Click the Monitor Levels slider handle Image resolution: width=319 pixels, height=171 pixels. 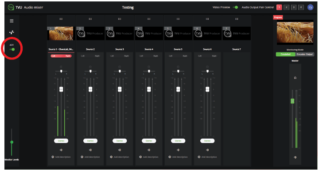pos(12,142)
